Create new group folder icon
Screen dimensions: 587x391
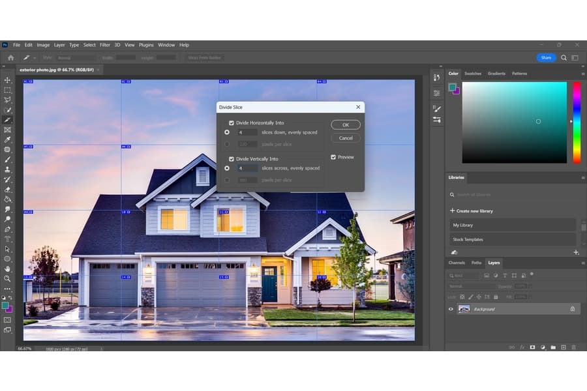553,347
